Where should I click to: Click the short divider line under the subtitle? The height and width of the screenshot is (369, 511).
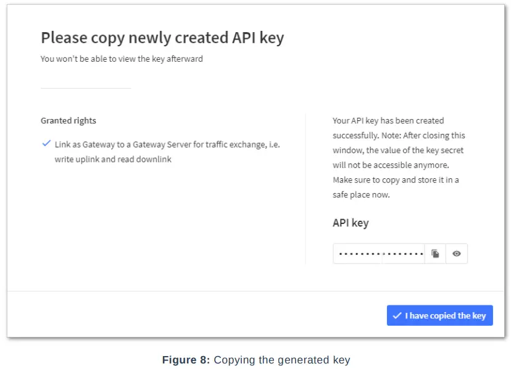(86, 88)
